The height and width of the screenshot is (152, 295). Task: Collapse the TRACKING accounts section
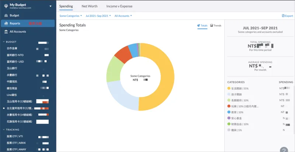tap(4, 130)
